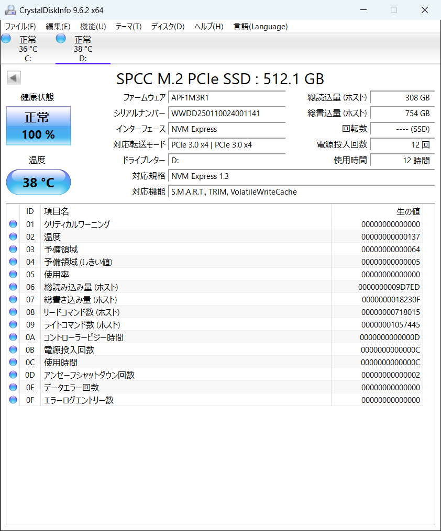The height and width of the screenshot is (531, 441).
Task: Click status orb for 予備領域 (しきい値) row
Action: (13, 262)
